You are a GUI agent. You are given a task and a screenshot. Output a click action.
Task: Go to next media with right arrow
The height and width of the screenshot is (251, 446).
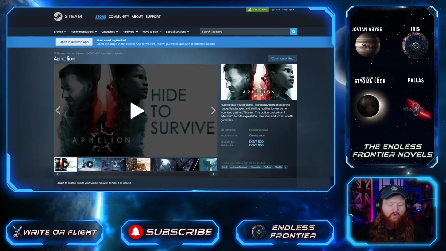213,111
